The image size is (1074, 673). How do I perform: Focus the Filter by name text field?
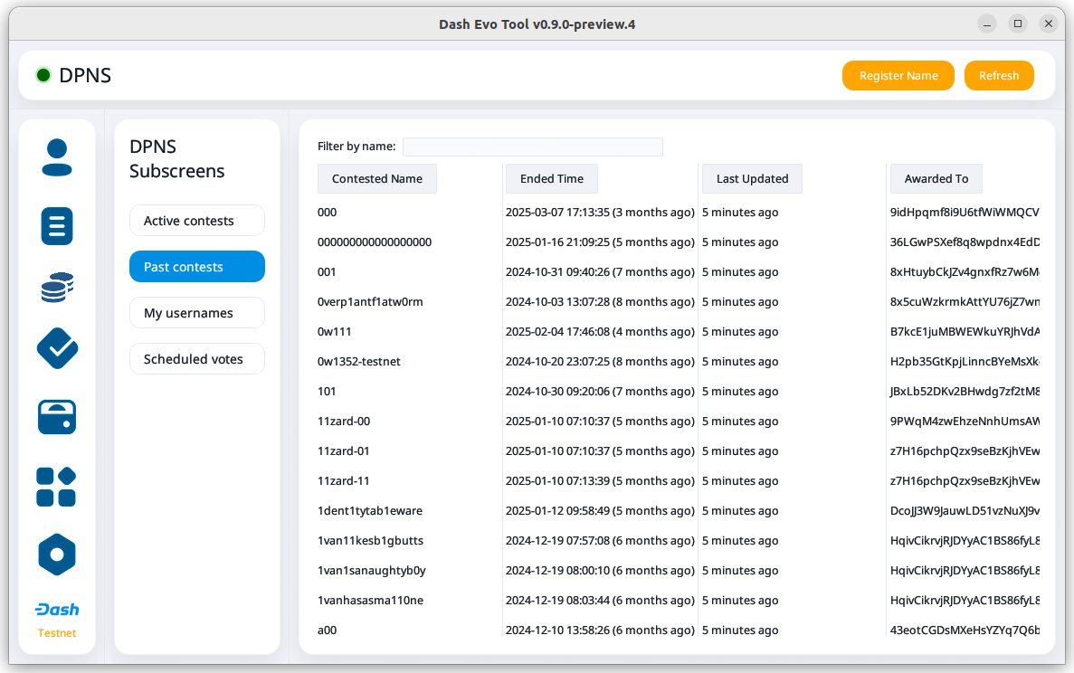click(533, 147)
